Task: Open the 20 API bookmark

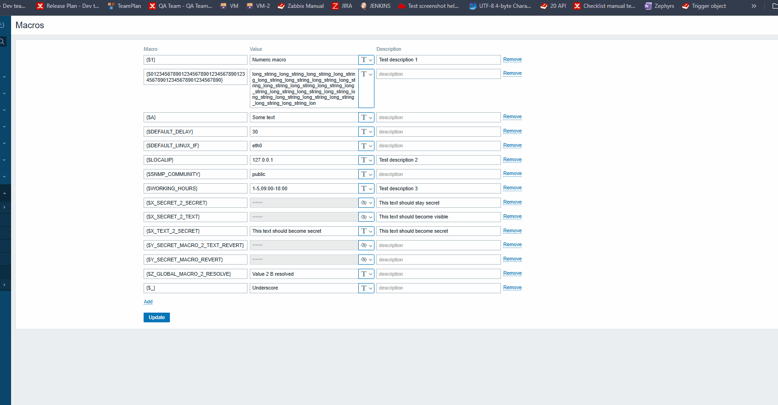Action: tap(553, 6)
